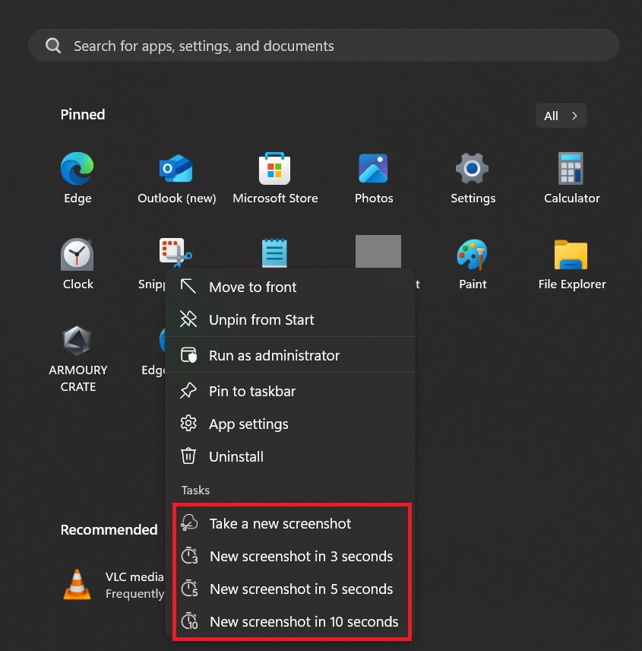Select Run as administrator
642x651 pixels.
point(290,355)
